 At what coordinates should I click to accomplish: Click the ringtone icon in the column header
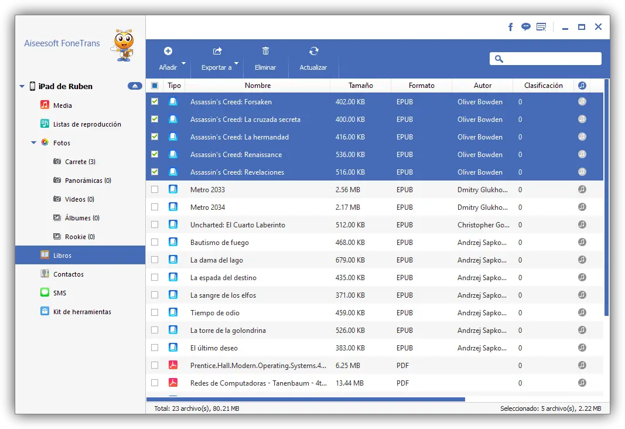(x=582, y=86)
